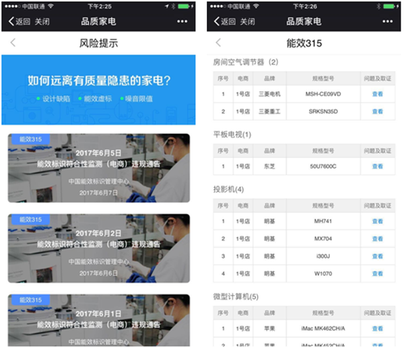
Task: Select model cell iMac MK462CH/A
Action: tap(323, 328)
